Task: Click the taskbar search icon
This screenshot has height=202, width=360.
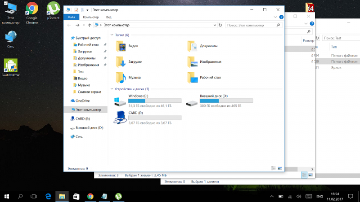Action: (x=20, y=196)
